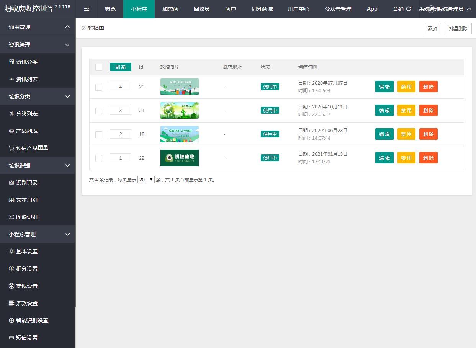Click 删除 for carousel Id 22

(x=429, y=158)
